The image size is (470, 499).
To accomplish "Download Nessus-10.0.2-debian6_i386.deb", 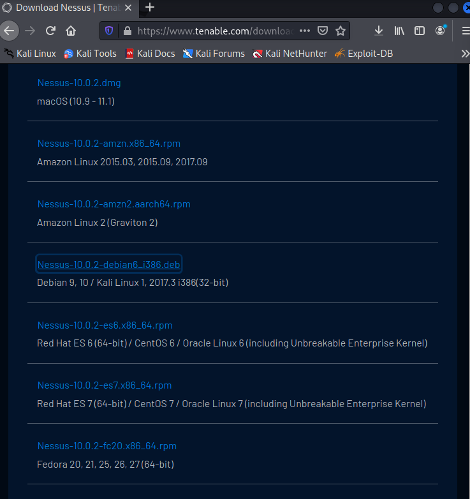I will (109, 264).
